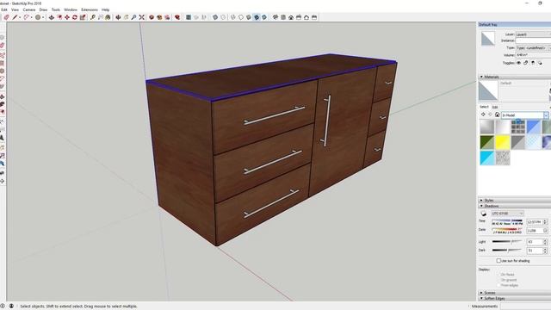Switch to Shaded With Textures style
Viewport: 551px width, 310px height.
257,17
